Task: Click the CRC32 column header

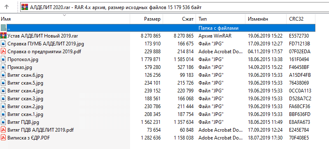Action: (301, 19)
